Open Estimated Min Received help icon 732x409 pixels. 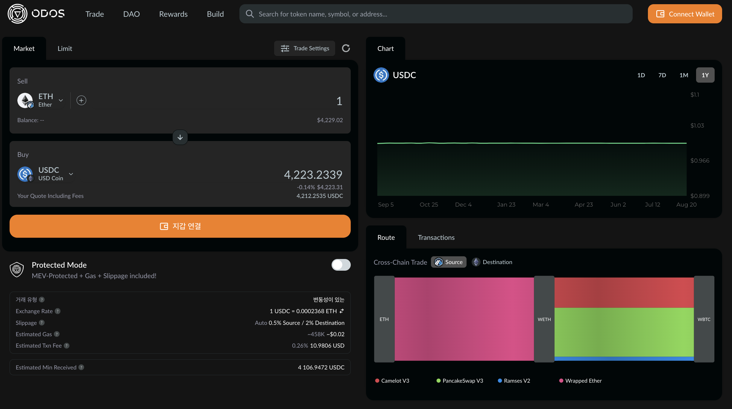(x=81, y=367)
